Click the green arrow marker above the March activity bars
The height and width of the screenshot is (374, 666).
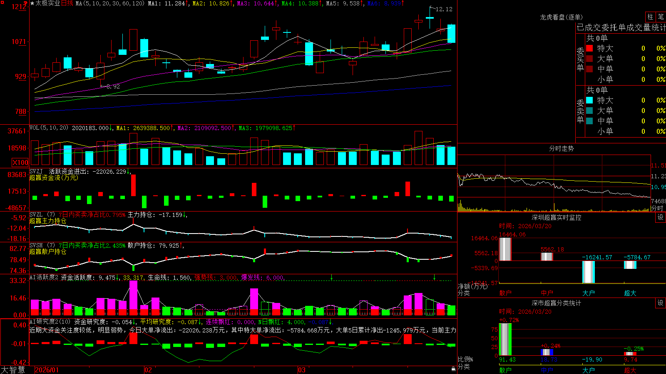(331, 277)
